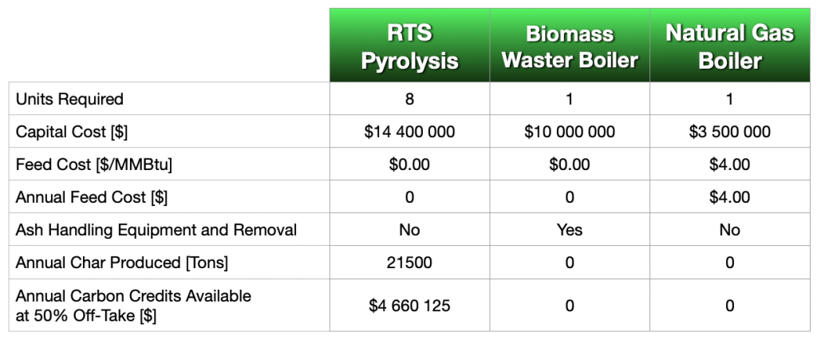Click the Feed Cost [$/MMBtu] row label

point(94,164)
